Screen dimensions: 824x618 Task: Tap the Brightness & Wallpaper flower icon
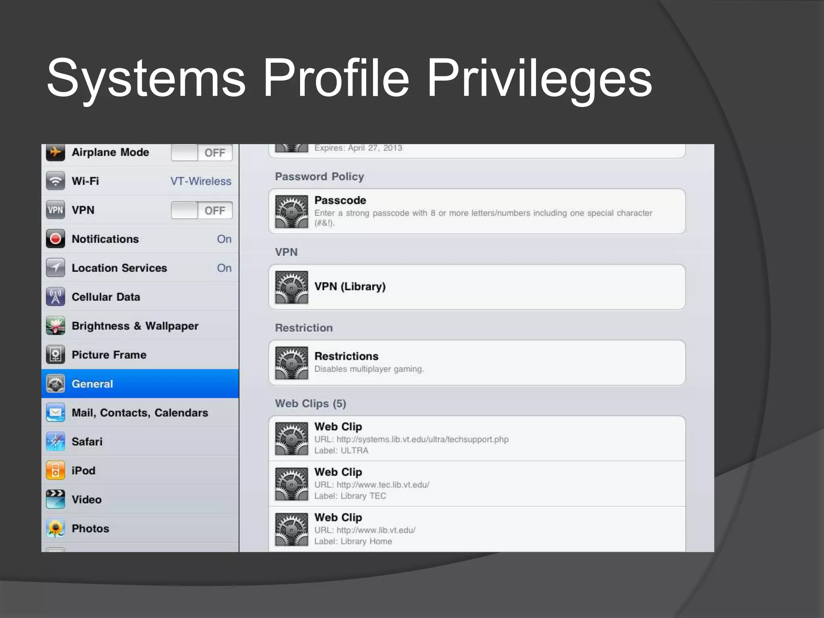pyautogui.click(x=56, y=326)
